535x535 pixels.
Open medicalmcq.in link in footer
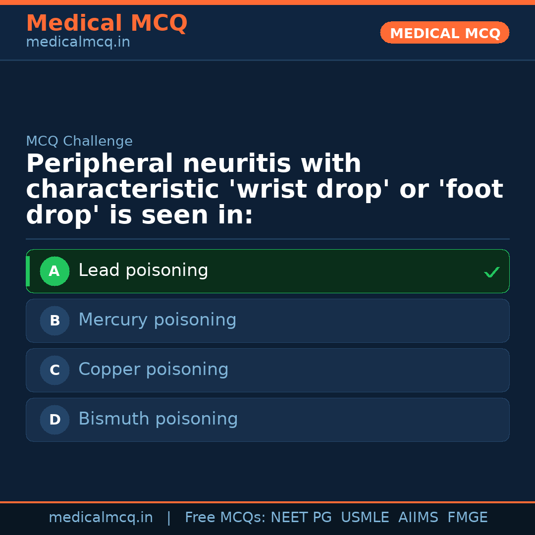[x=101, y=517]
